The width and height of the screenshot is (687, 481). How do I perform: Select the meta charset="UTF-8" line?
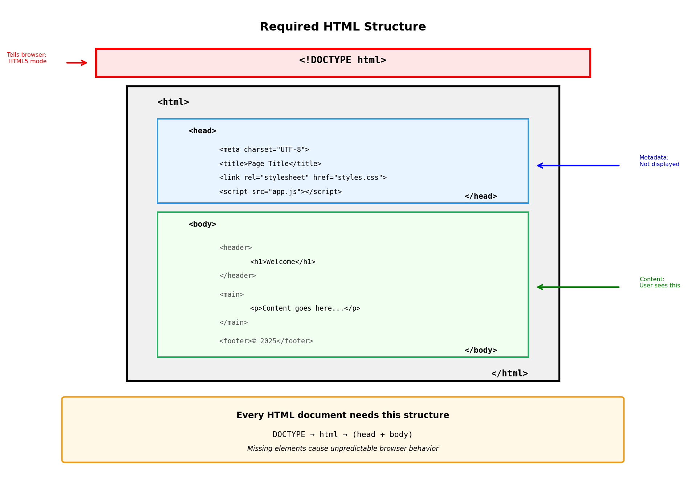click(x=264, y=150)
